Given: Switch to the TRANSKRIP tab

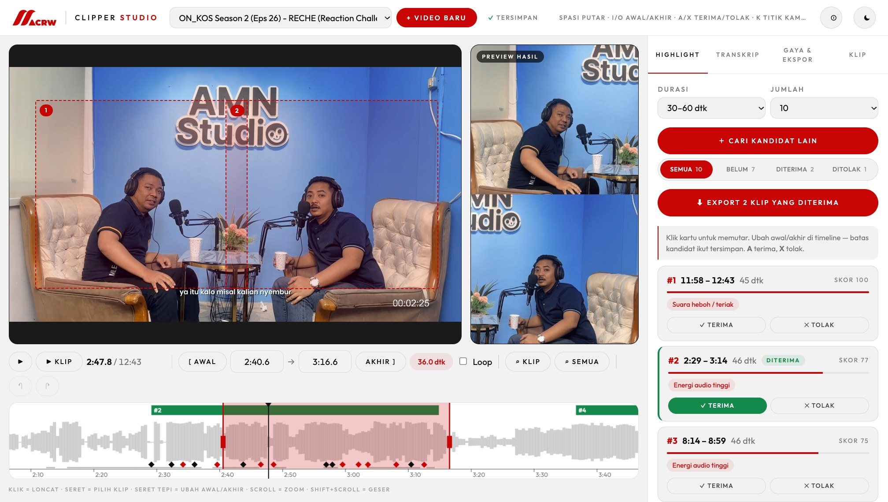Looking at the screenshot, I should (737, 55).
